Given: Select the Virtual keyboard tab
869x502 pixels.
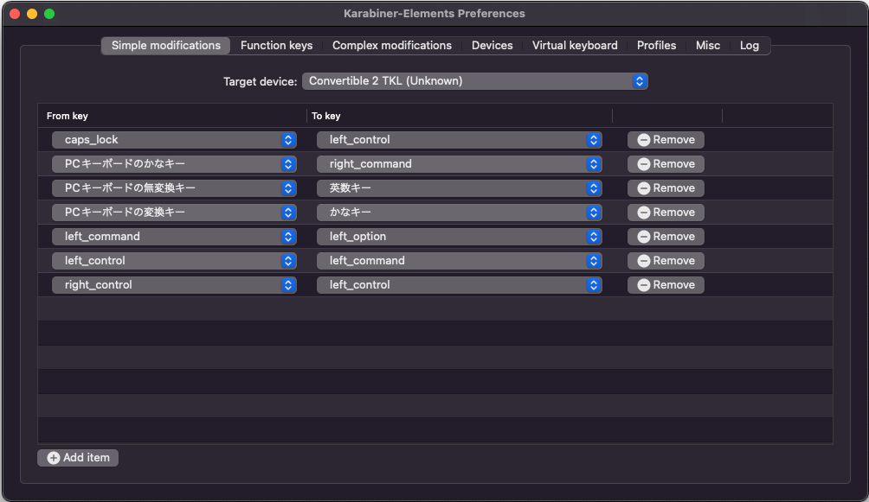Looking at the screenshot, I should click(x=575, y=46).
